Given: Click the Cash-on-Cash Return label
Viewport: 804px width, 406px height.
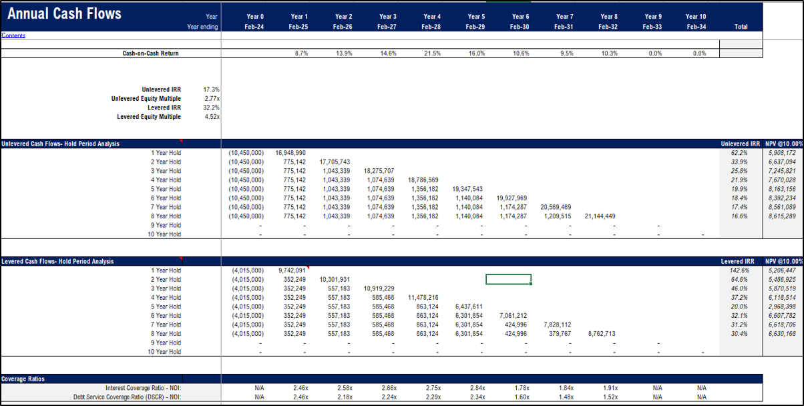Looking at the screenshot, I should [150, 53].
